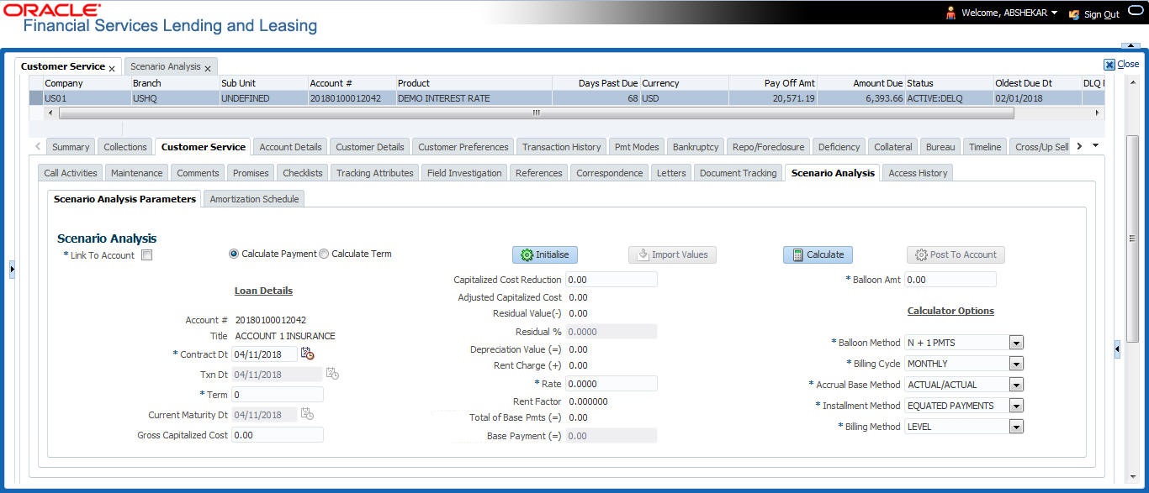1149x493 pixels.
Task: Open the Accrual Base Method dropdown
Action: pyautogui.click(x=1016, y=385)
